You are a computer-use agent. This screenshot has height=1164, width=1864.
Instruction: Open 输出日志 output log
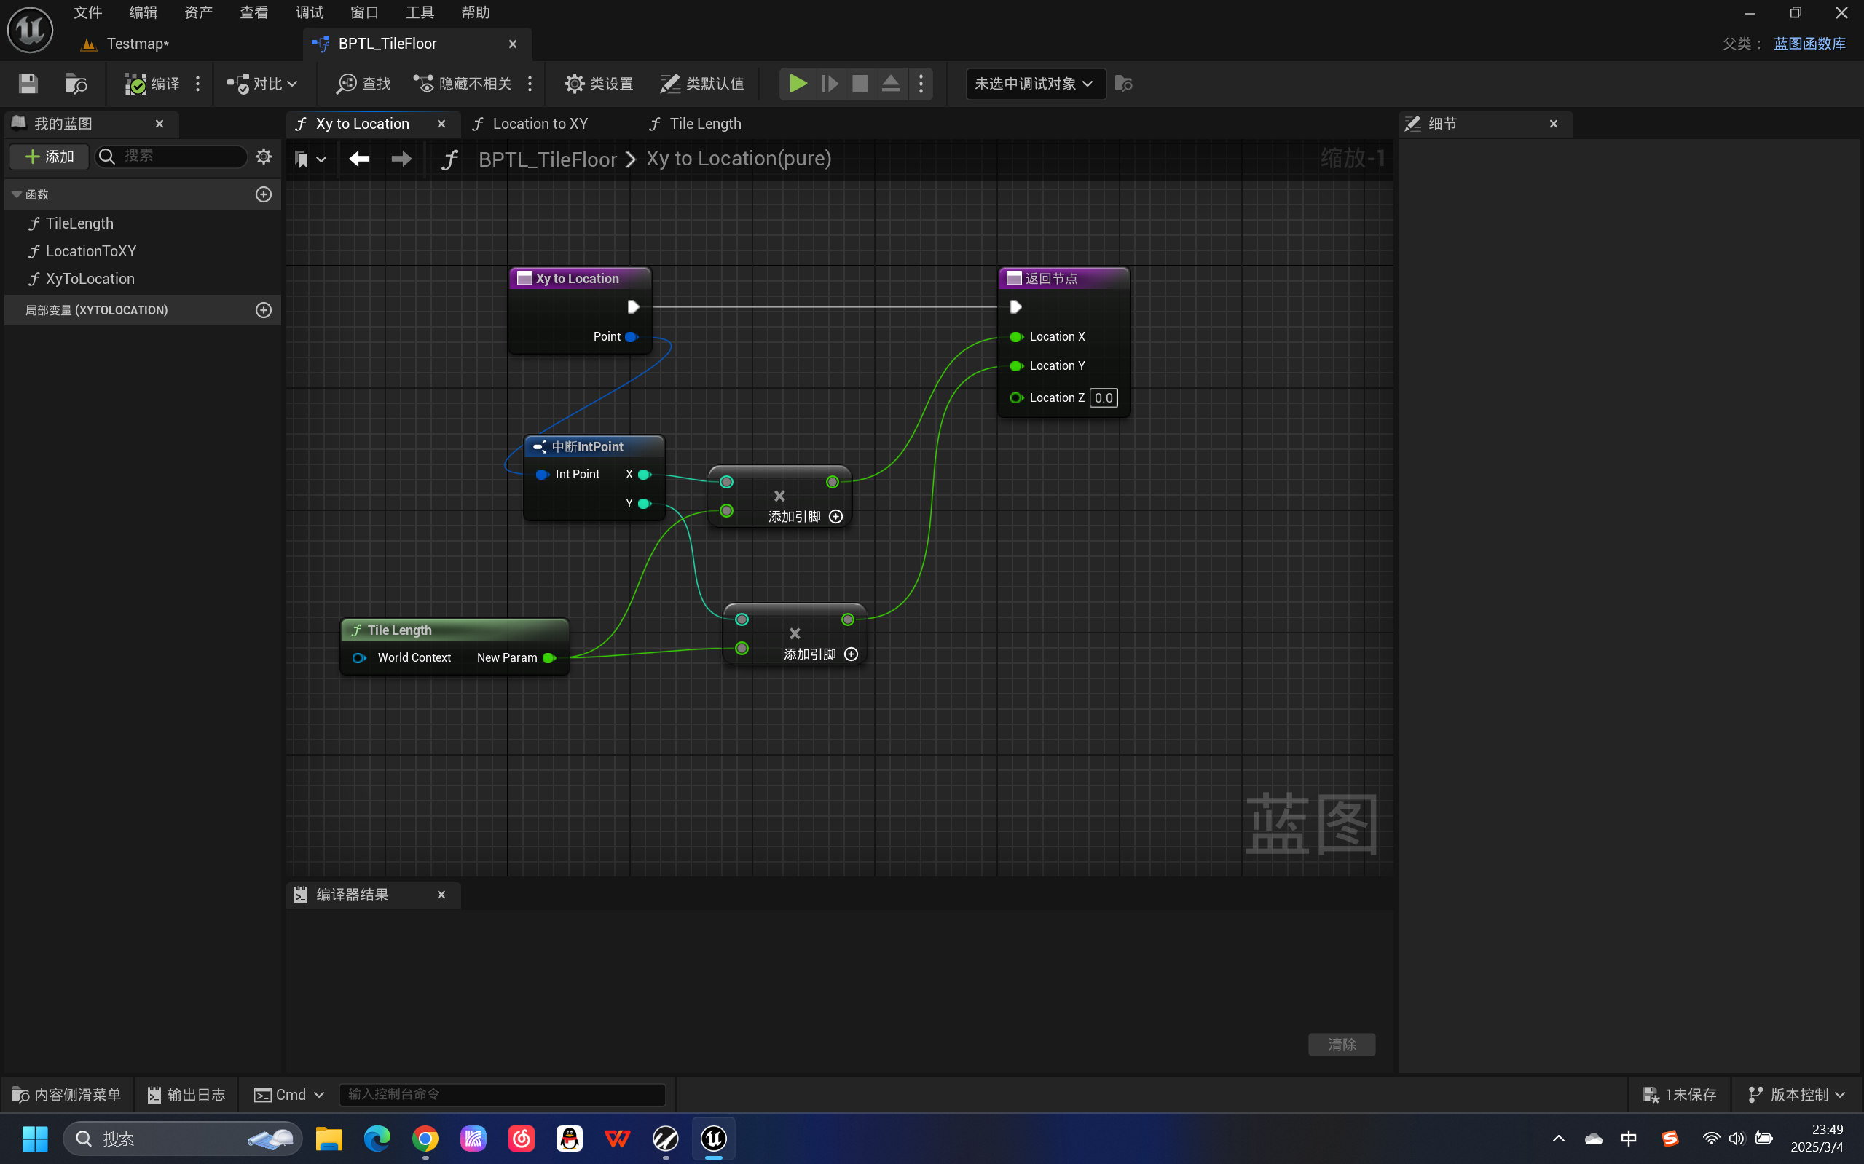click(x=186, y=1095)
